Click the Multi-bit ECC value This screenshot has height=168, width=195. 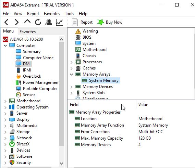click(151, 132)
